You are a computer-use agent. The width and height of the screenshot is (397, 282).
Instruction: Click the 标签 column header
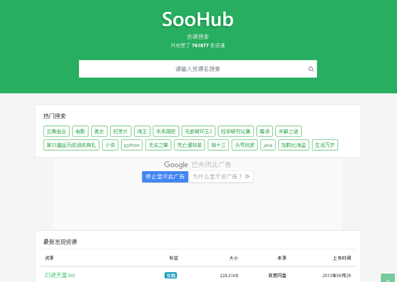point(174,258)
